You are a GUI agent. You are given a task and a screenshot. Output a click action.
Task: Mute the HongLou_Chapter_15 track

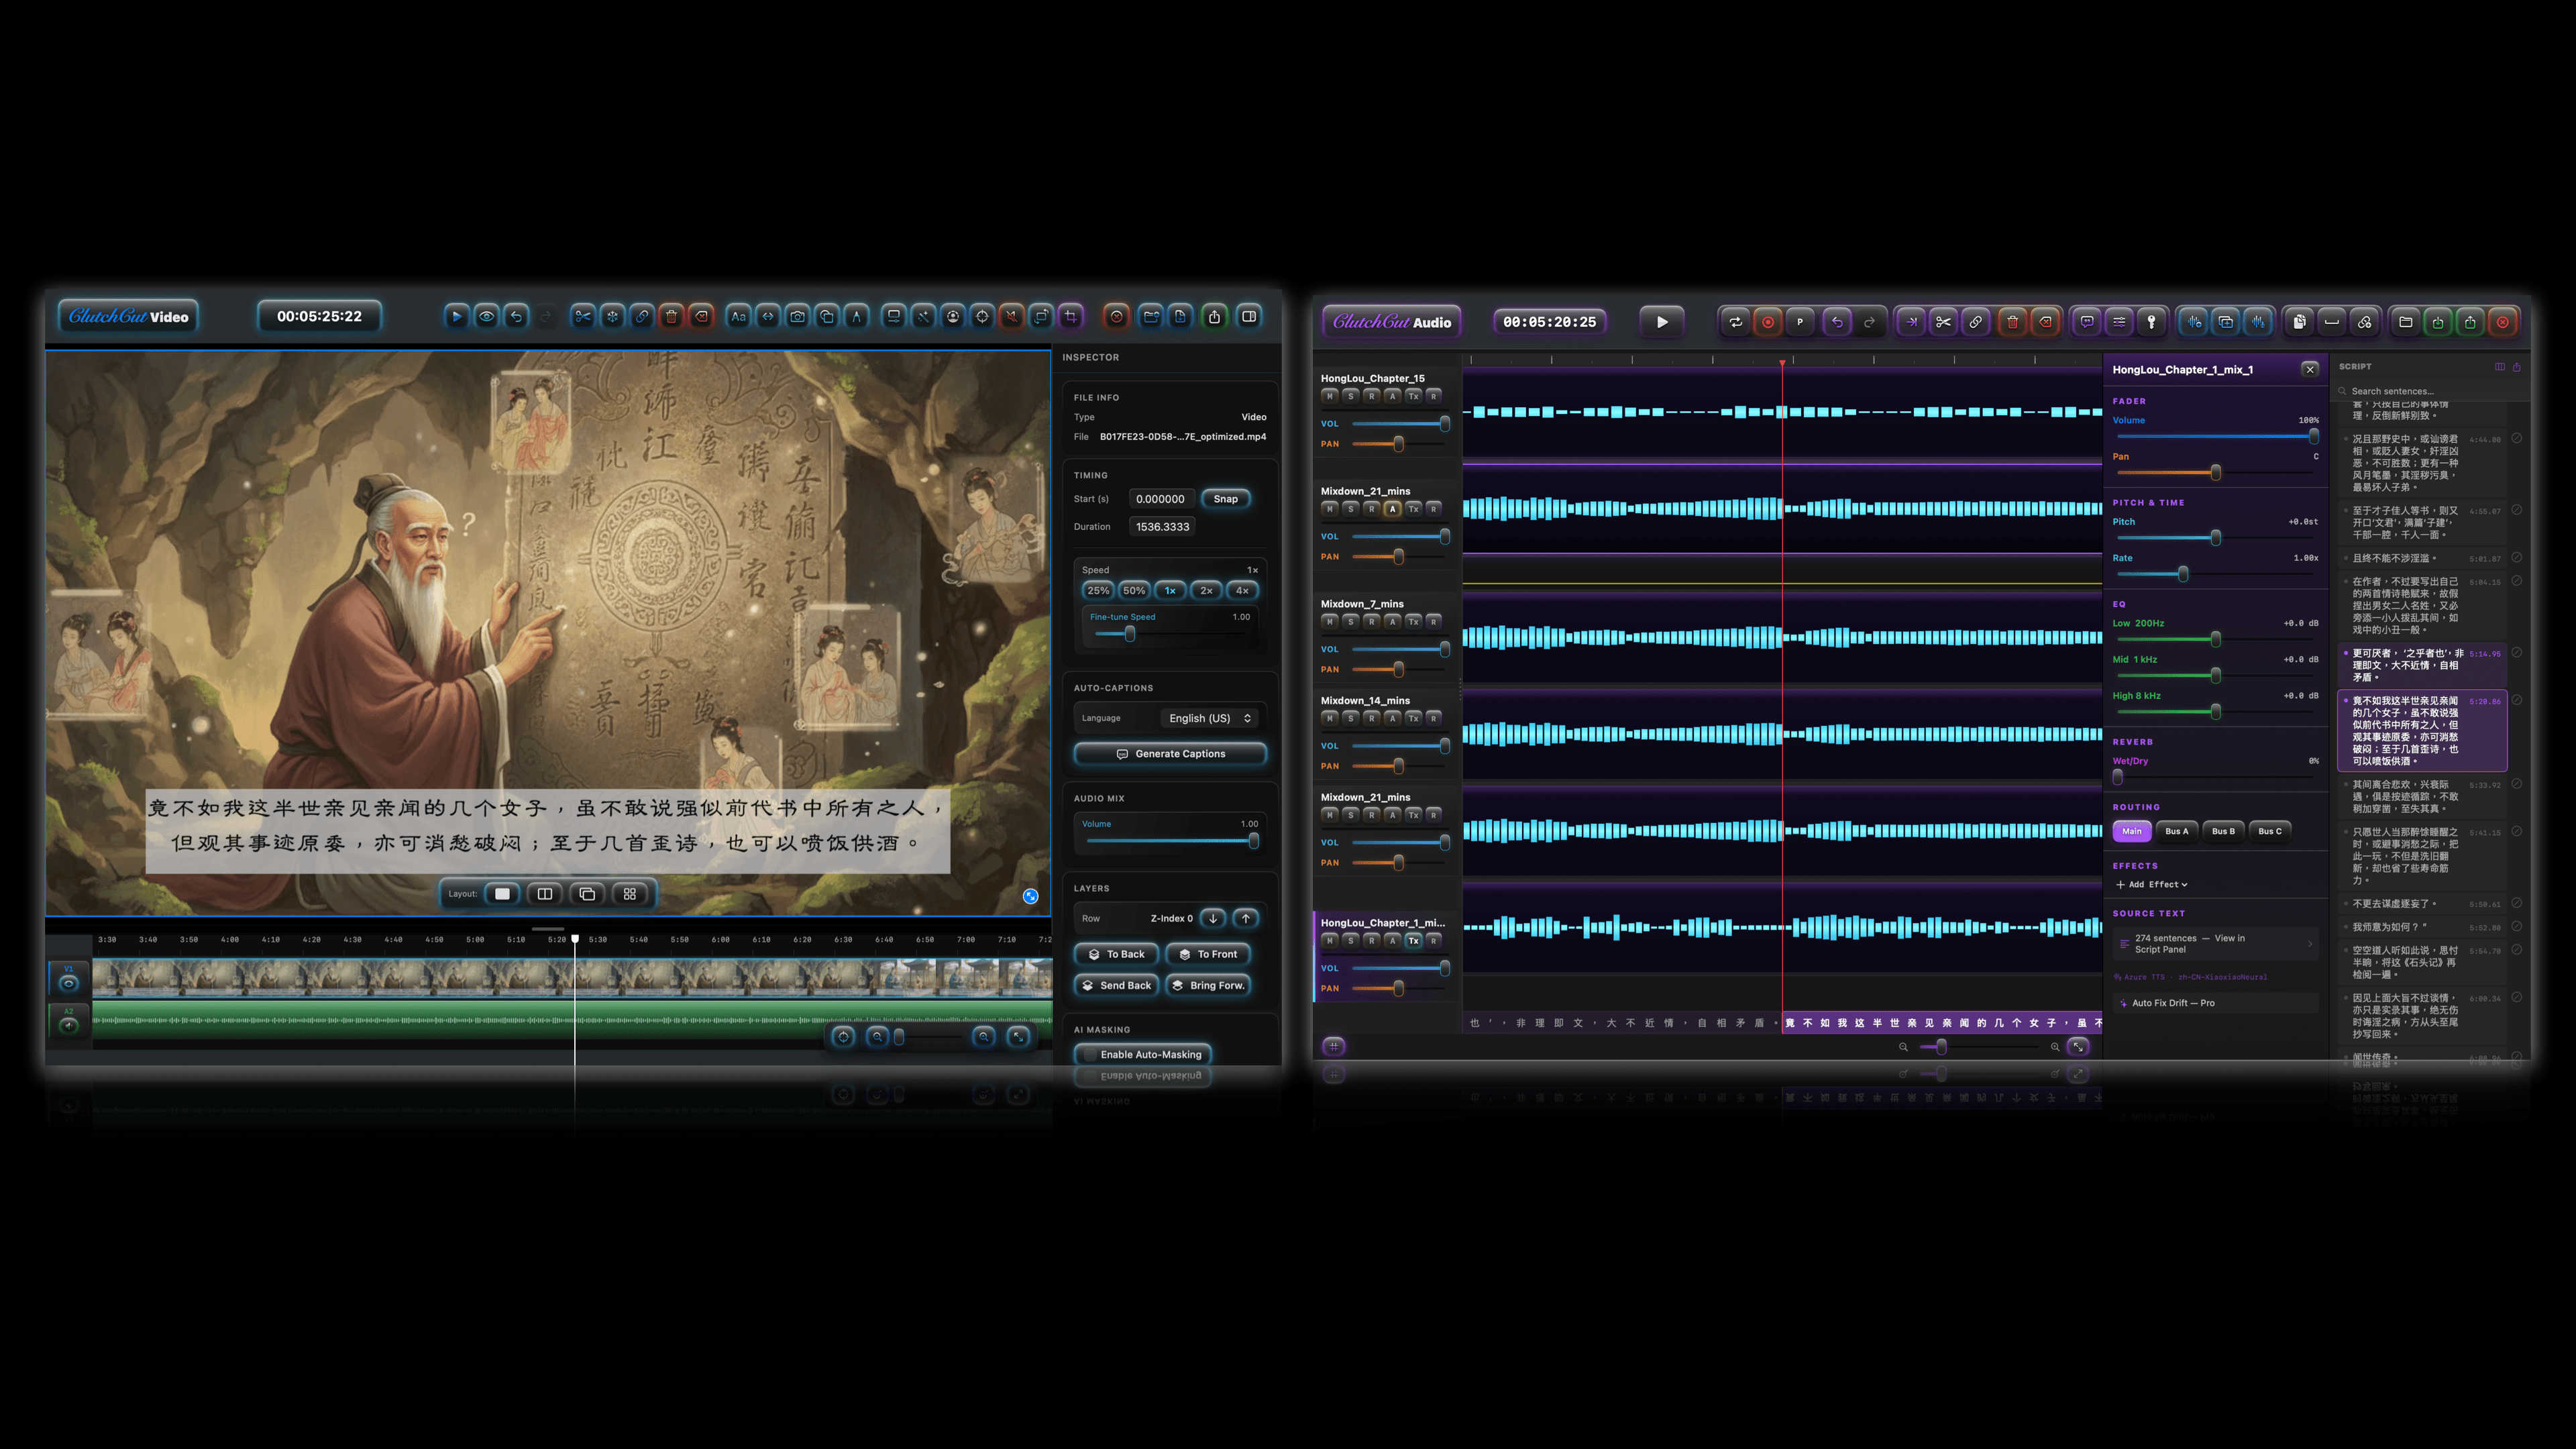tap(1329, 396)
